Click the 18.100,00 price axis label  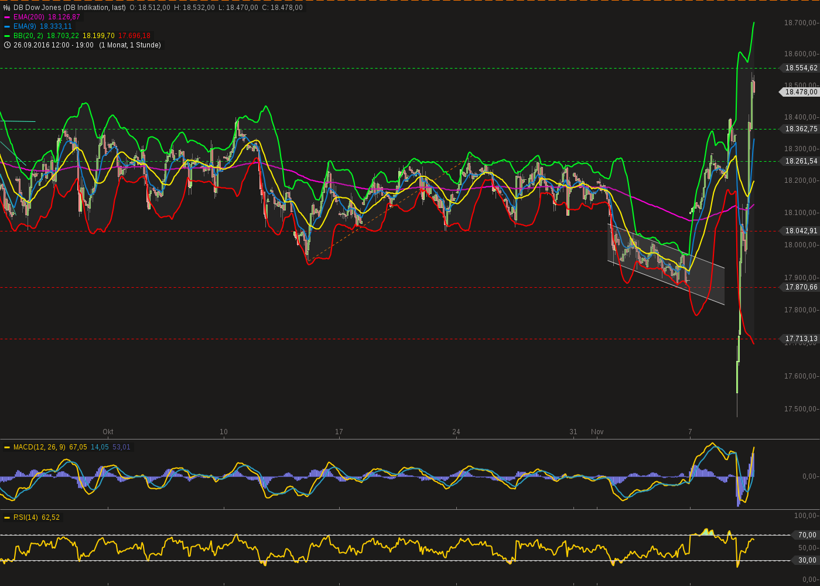click(801, 213)
